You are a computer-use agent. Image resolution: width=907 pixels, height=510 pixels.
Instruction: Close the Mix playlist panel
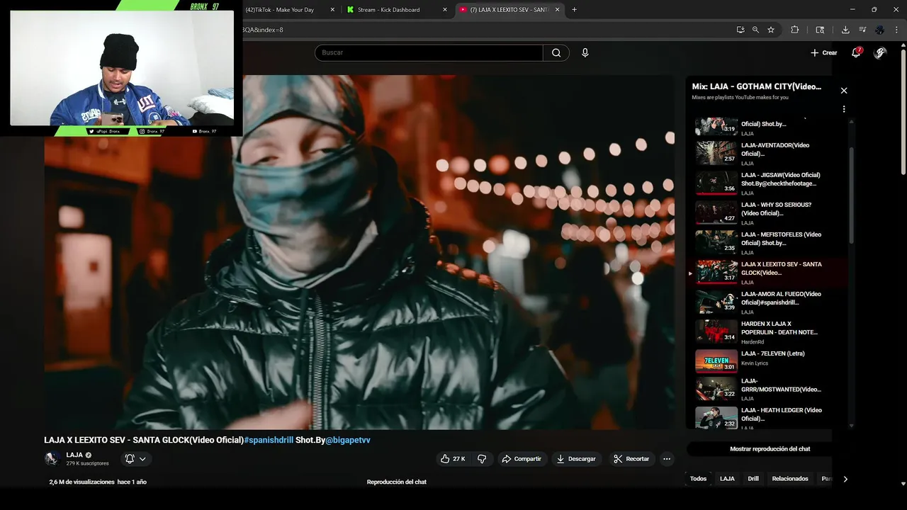pyautogui.click(x=844, y=91)
